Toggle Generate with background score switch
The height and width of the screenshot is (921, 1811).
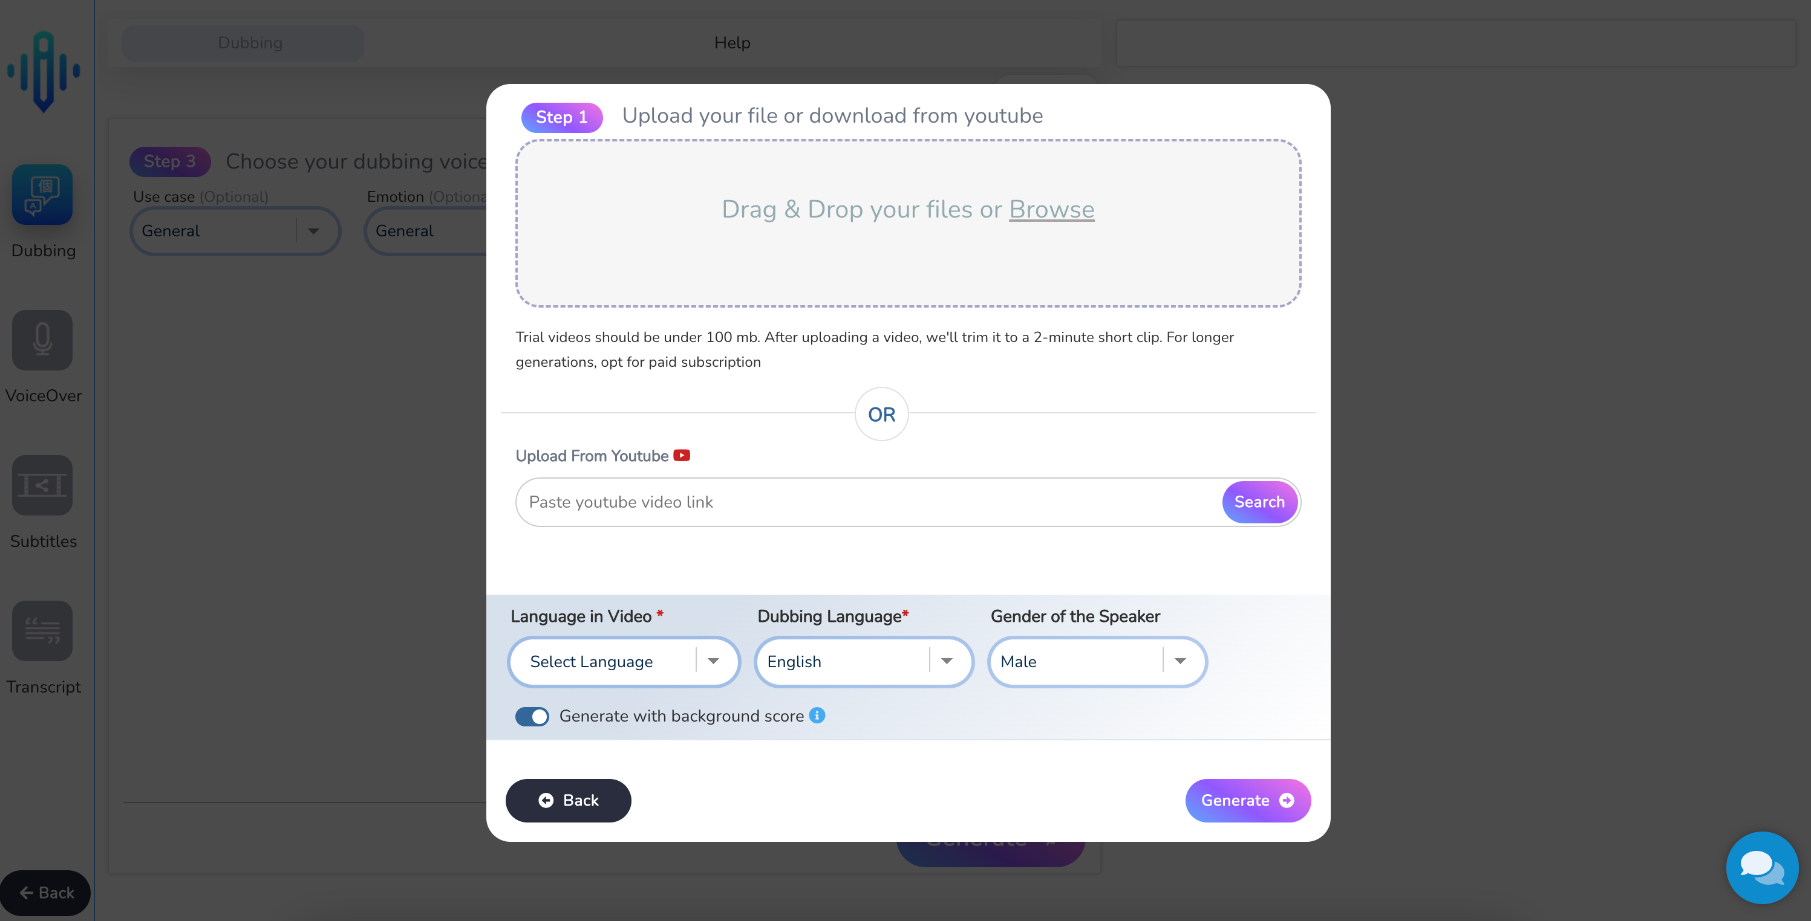point(531,716)
